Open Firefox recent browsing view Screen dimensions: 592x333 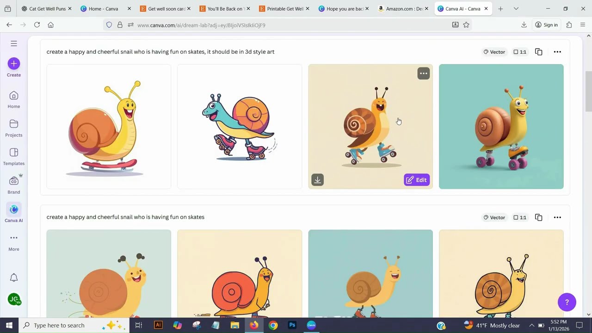tap(7, 9)
